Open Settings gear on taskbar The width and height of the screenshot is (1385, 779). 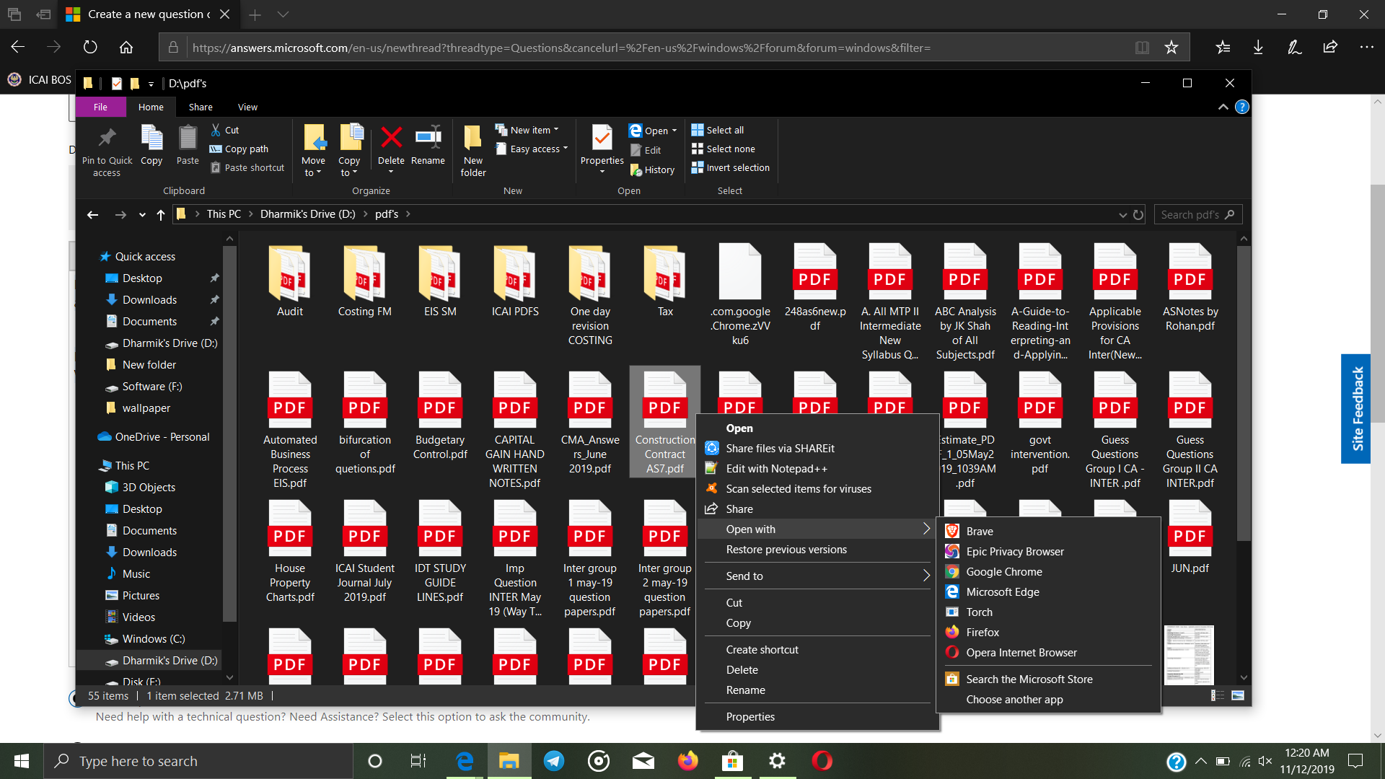click(x=777, y=761)
